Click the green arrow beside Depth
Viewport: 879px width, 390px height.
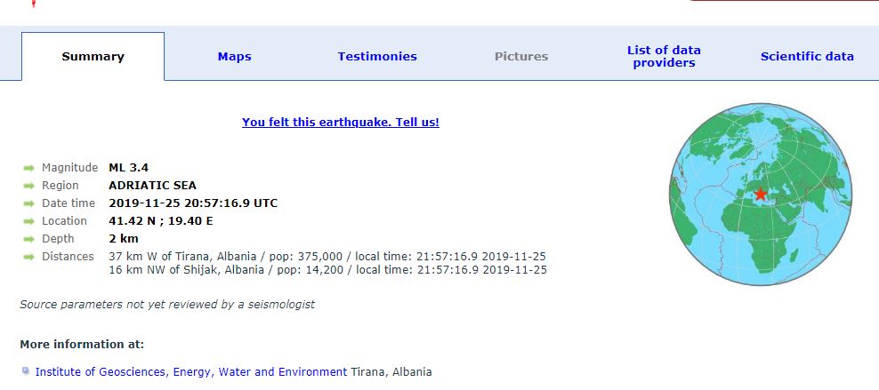tap(28, 239)
